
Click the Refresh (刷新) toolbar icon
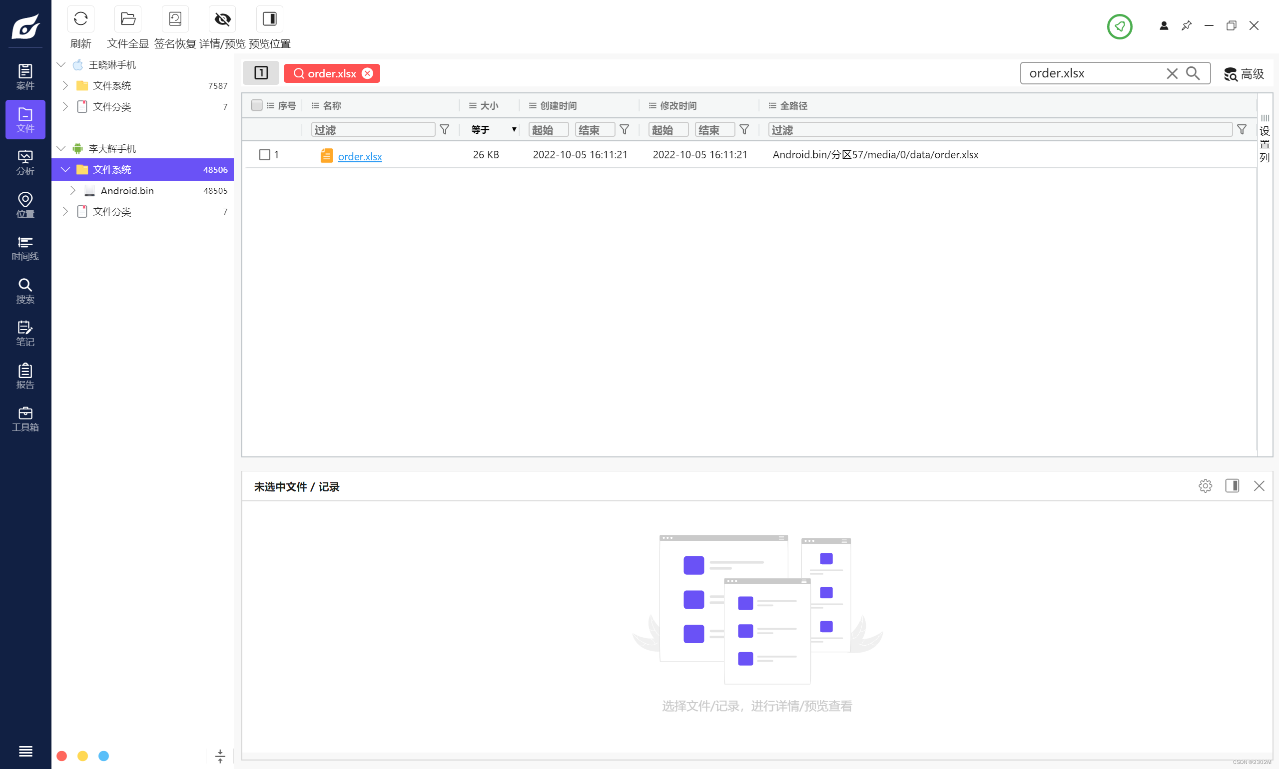pyautogui.click(x=80, y=19)
